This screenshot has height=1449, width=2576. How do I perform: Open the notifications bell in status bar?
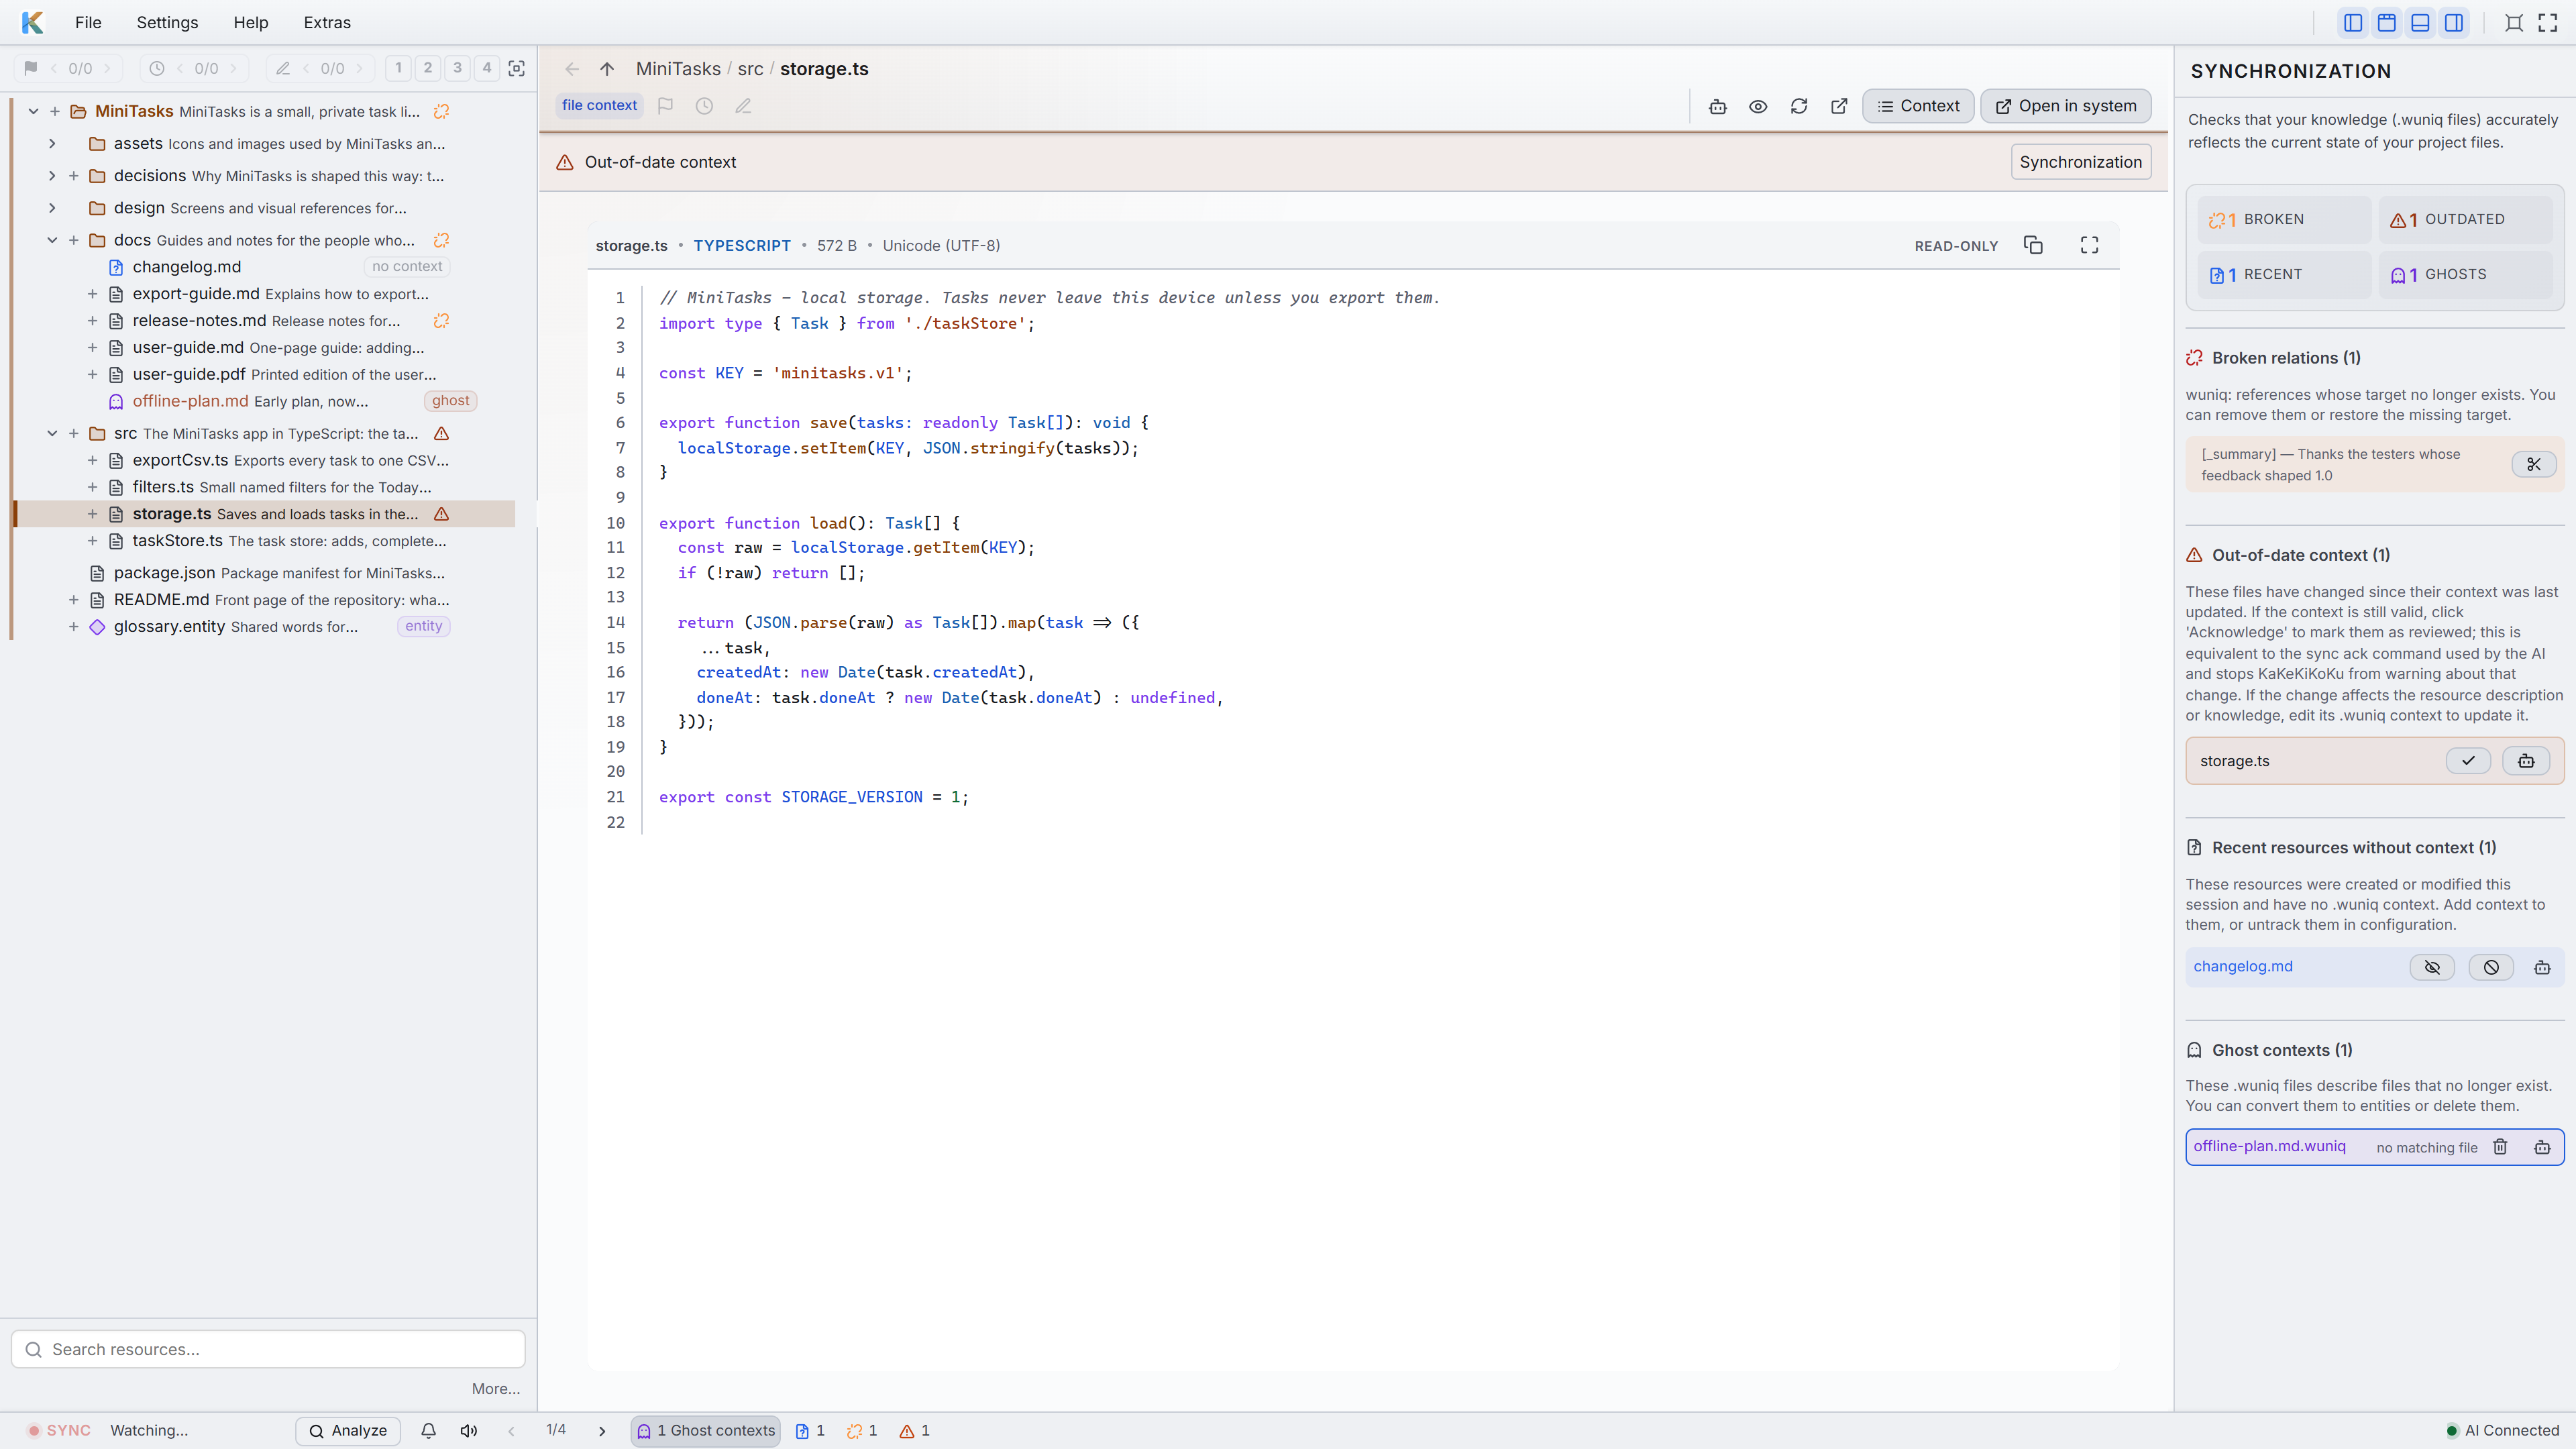coord(428,1431)
